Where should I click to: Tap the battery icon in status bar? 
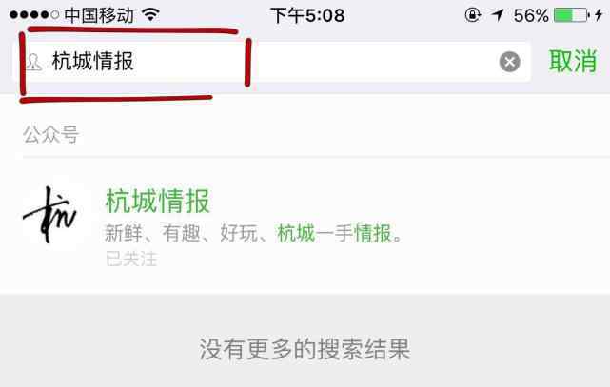[572, 15]
